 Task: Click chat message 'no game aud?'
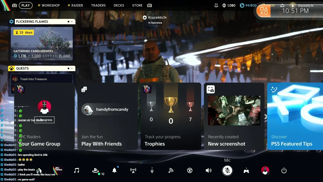tap(26, 179)
